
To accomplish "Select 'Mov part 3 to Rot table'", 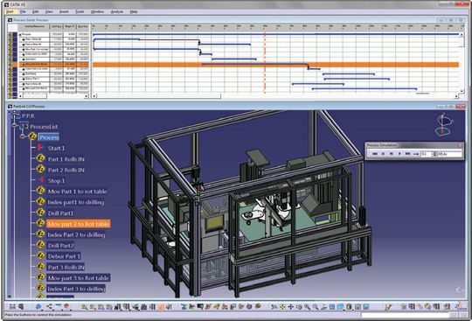I will [x=79, y=278].
